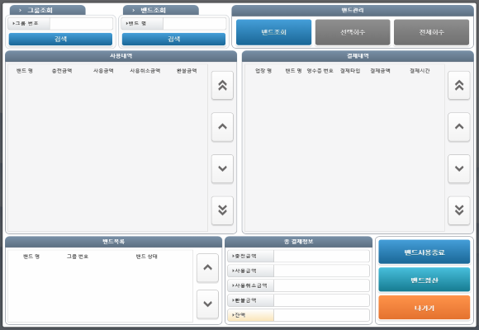Jump to top of 결제내역 list
This screenshot has height=330, width=479.
[x=459, y=85]
